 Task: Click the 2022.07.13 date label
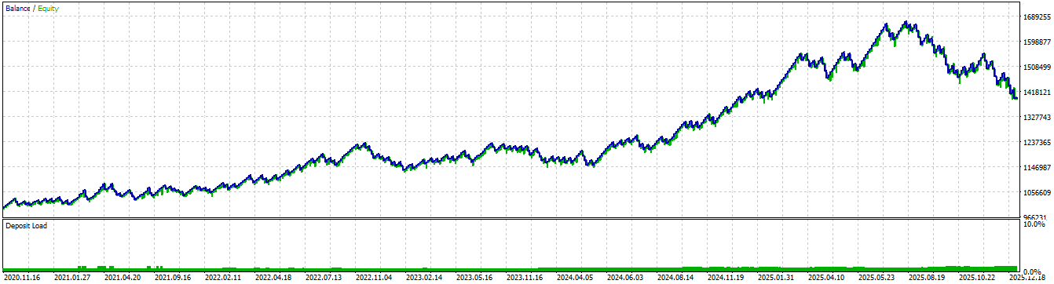[324, 277]
